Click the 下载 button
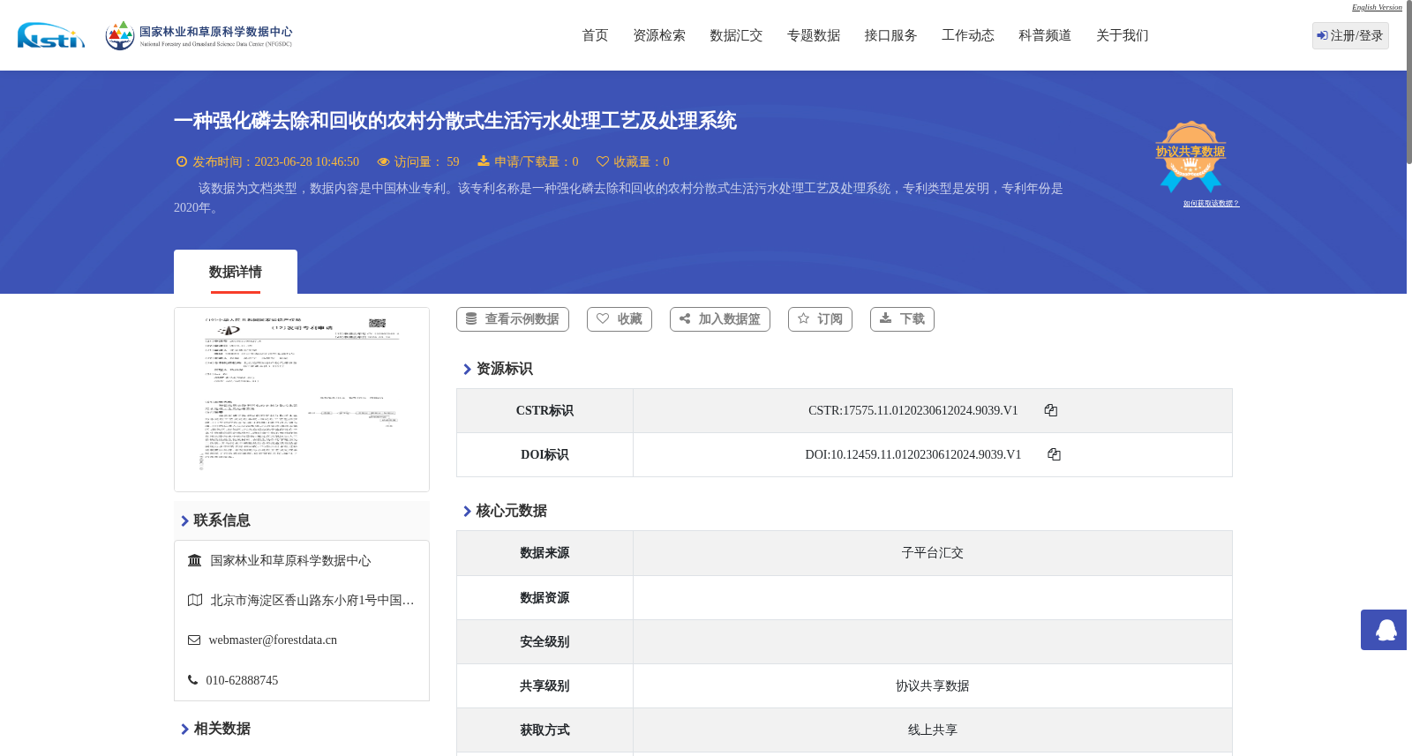Image resolution: width=1412 pixels, height=756 pixels. 902,319
